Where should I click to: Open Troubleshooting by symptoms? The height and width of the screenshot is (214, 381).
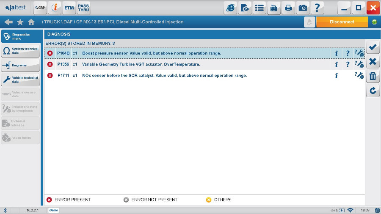click(x=20, y=109)
